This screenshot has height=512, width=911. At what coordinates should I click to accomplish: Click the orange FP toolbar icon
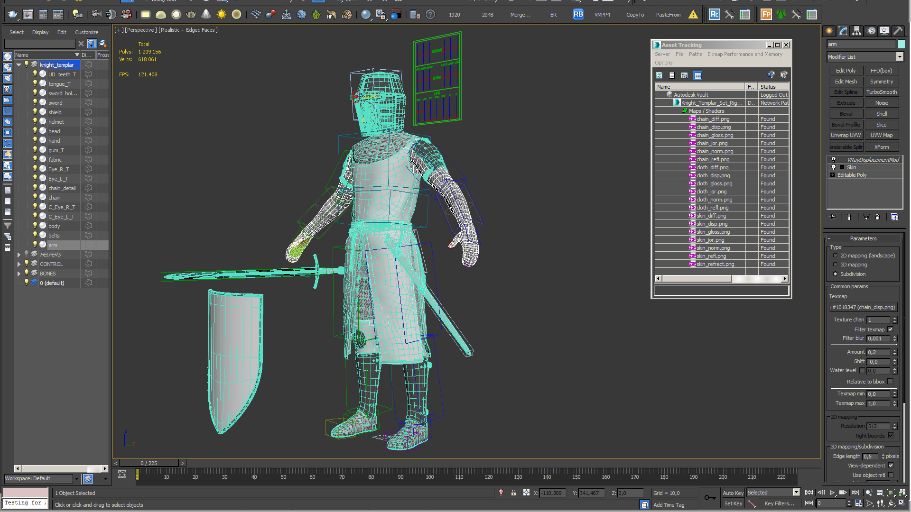coord(766,15)
